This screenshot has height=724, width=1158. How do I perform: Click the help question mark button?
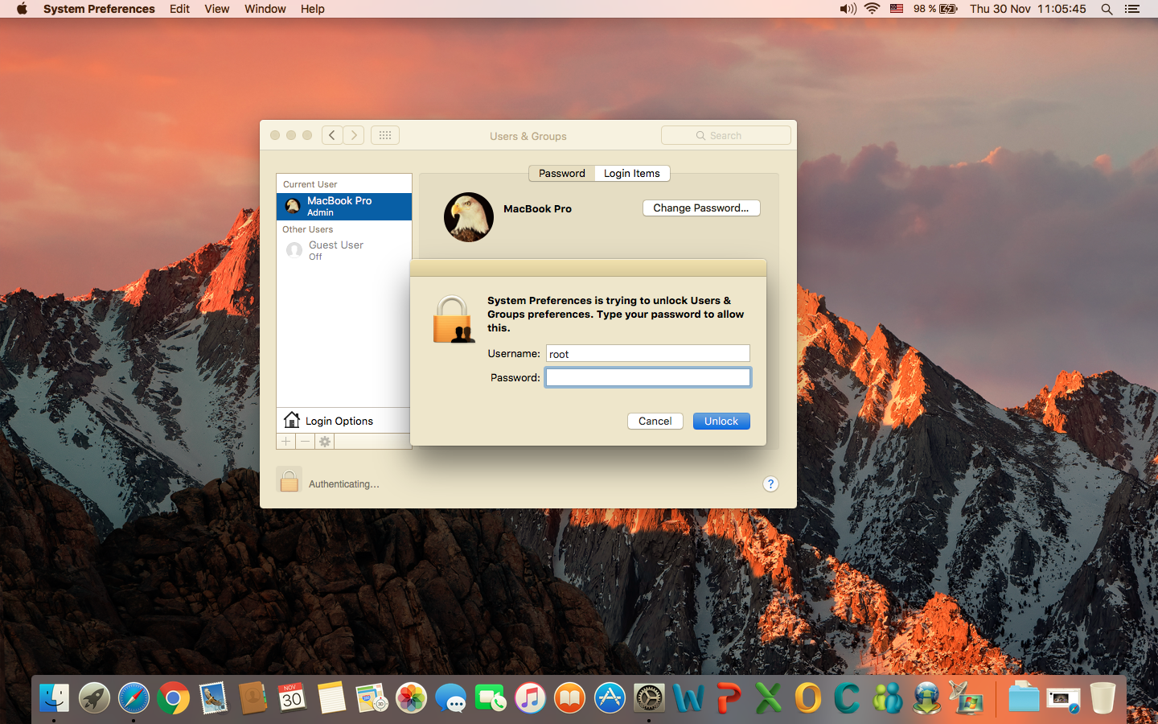pyautogui.click(x=770, y=483)
